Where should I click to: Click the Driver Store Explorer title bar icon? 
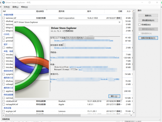(4, 2)
